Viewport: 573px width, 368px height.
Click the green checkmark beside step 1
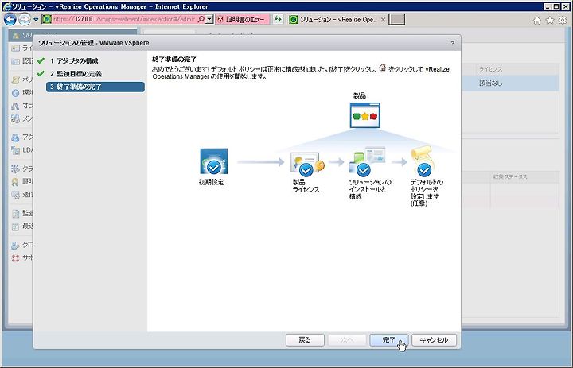tap(41, 60)
